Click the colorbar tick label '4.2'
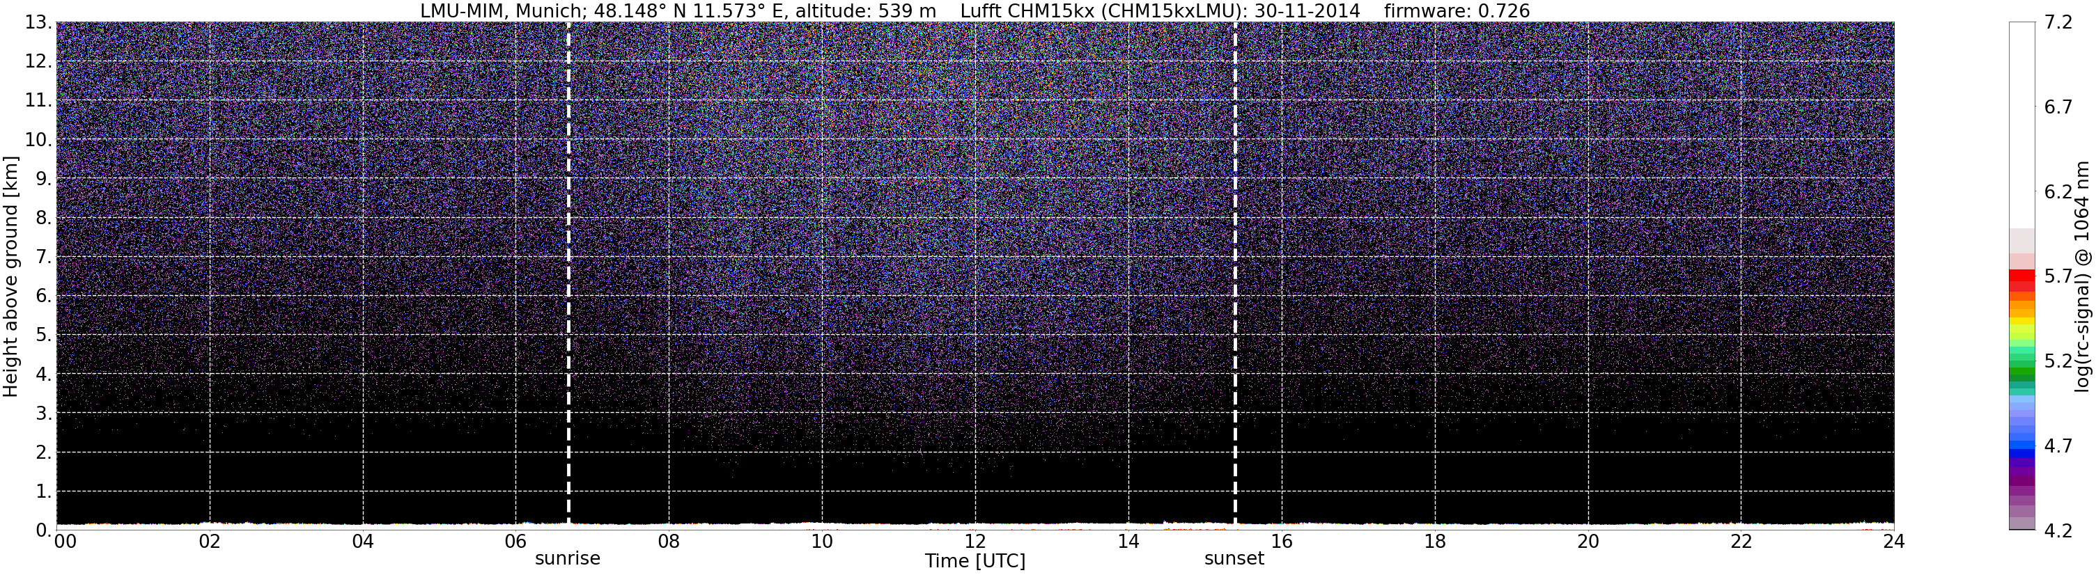The image size is (2096, 575). (2058, 530)
